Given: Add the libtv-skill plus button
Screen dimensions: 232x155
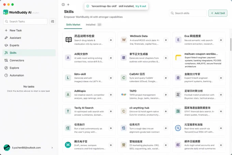Looking at the screenshot, I should coord(111,78).
